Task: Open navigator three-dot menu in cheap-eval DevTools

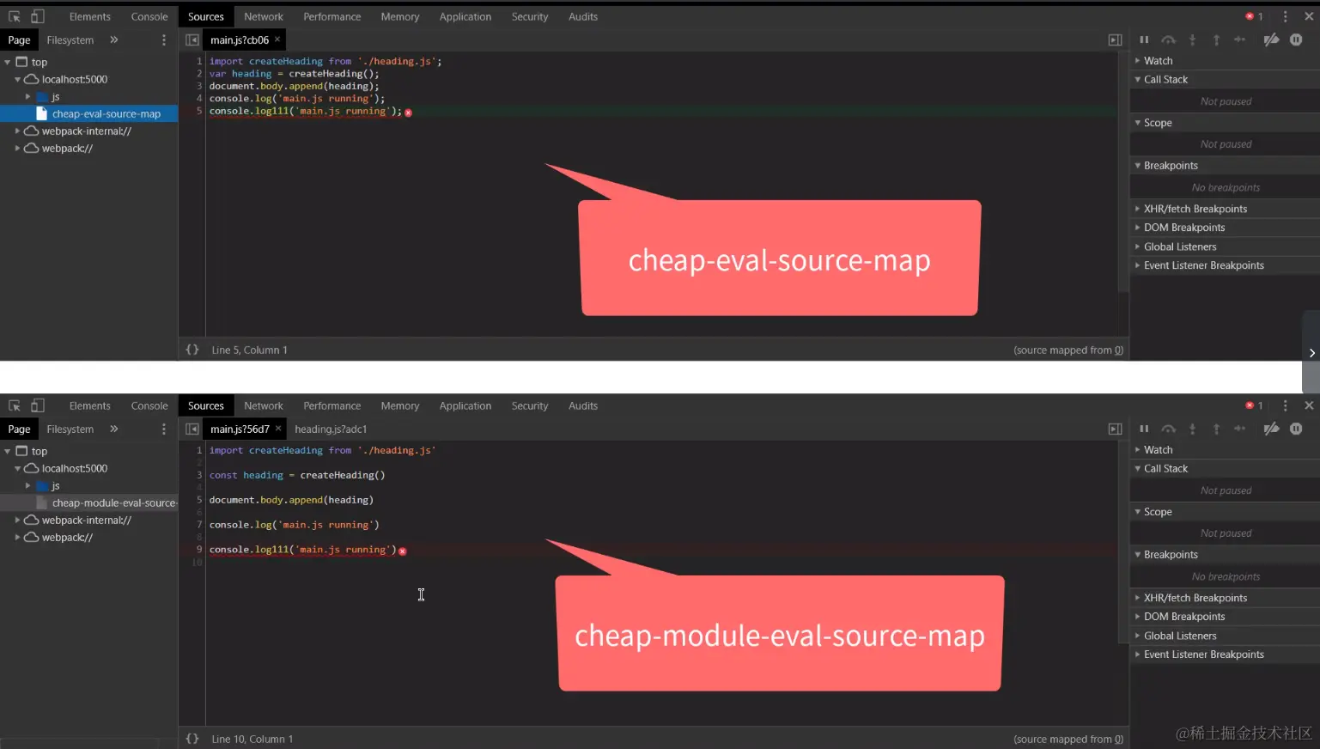Action: (164, 40)
